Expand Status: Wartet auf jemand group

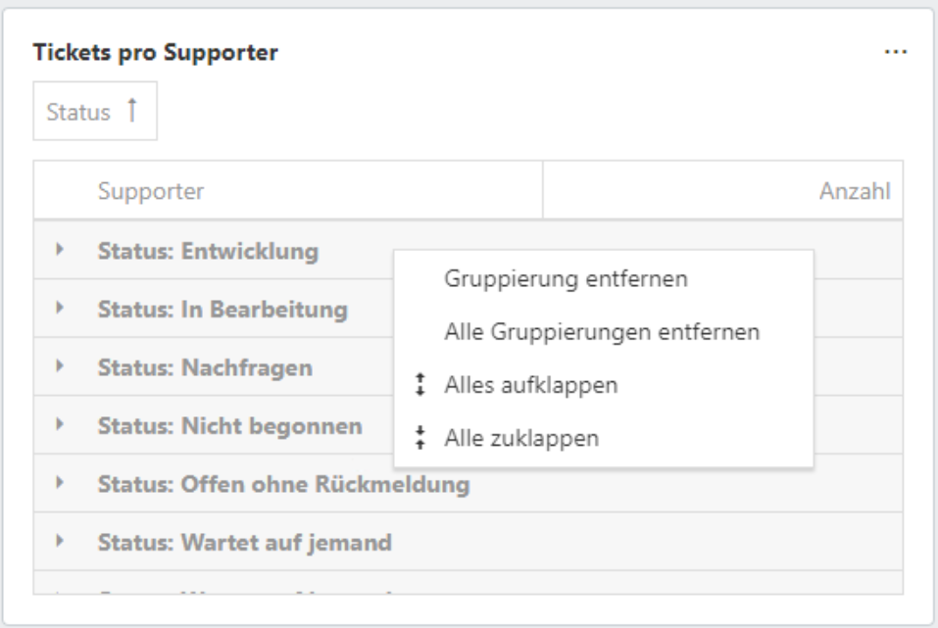pos(60,542)
